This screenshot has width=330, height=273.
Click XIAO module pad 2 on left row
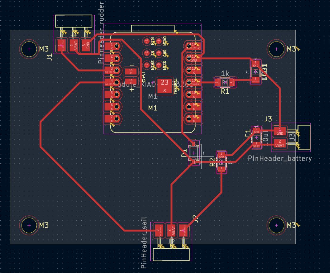[x=112, y=58]
